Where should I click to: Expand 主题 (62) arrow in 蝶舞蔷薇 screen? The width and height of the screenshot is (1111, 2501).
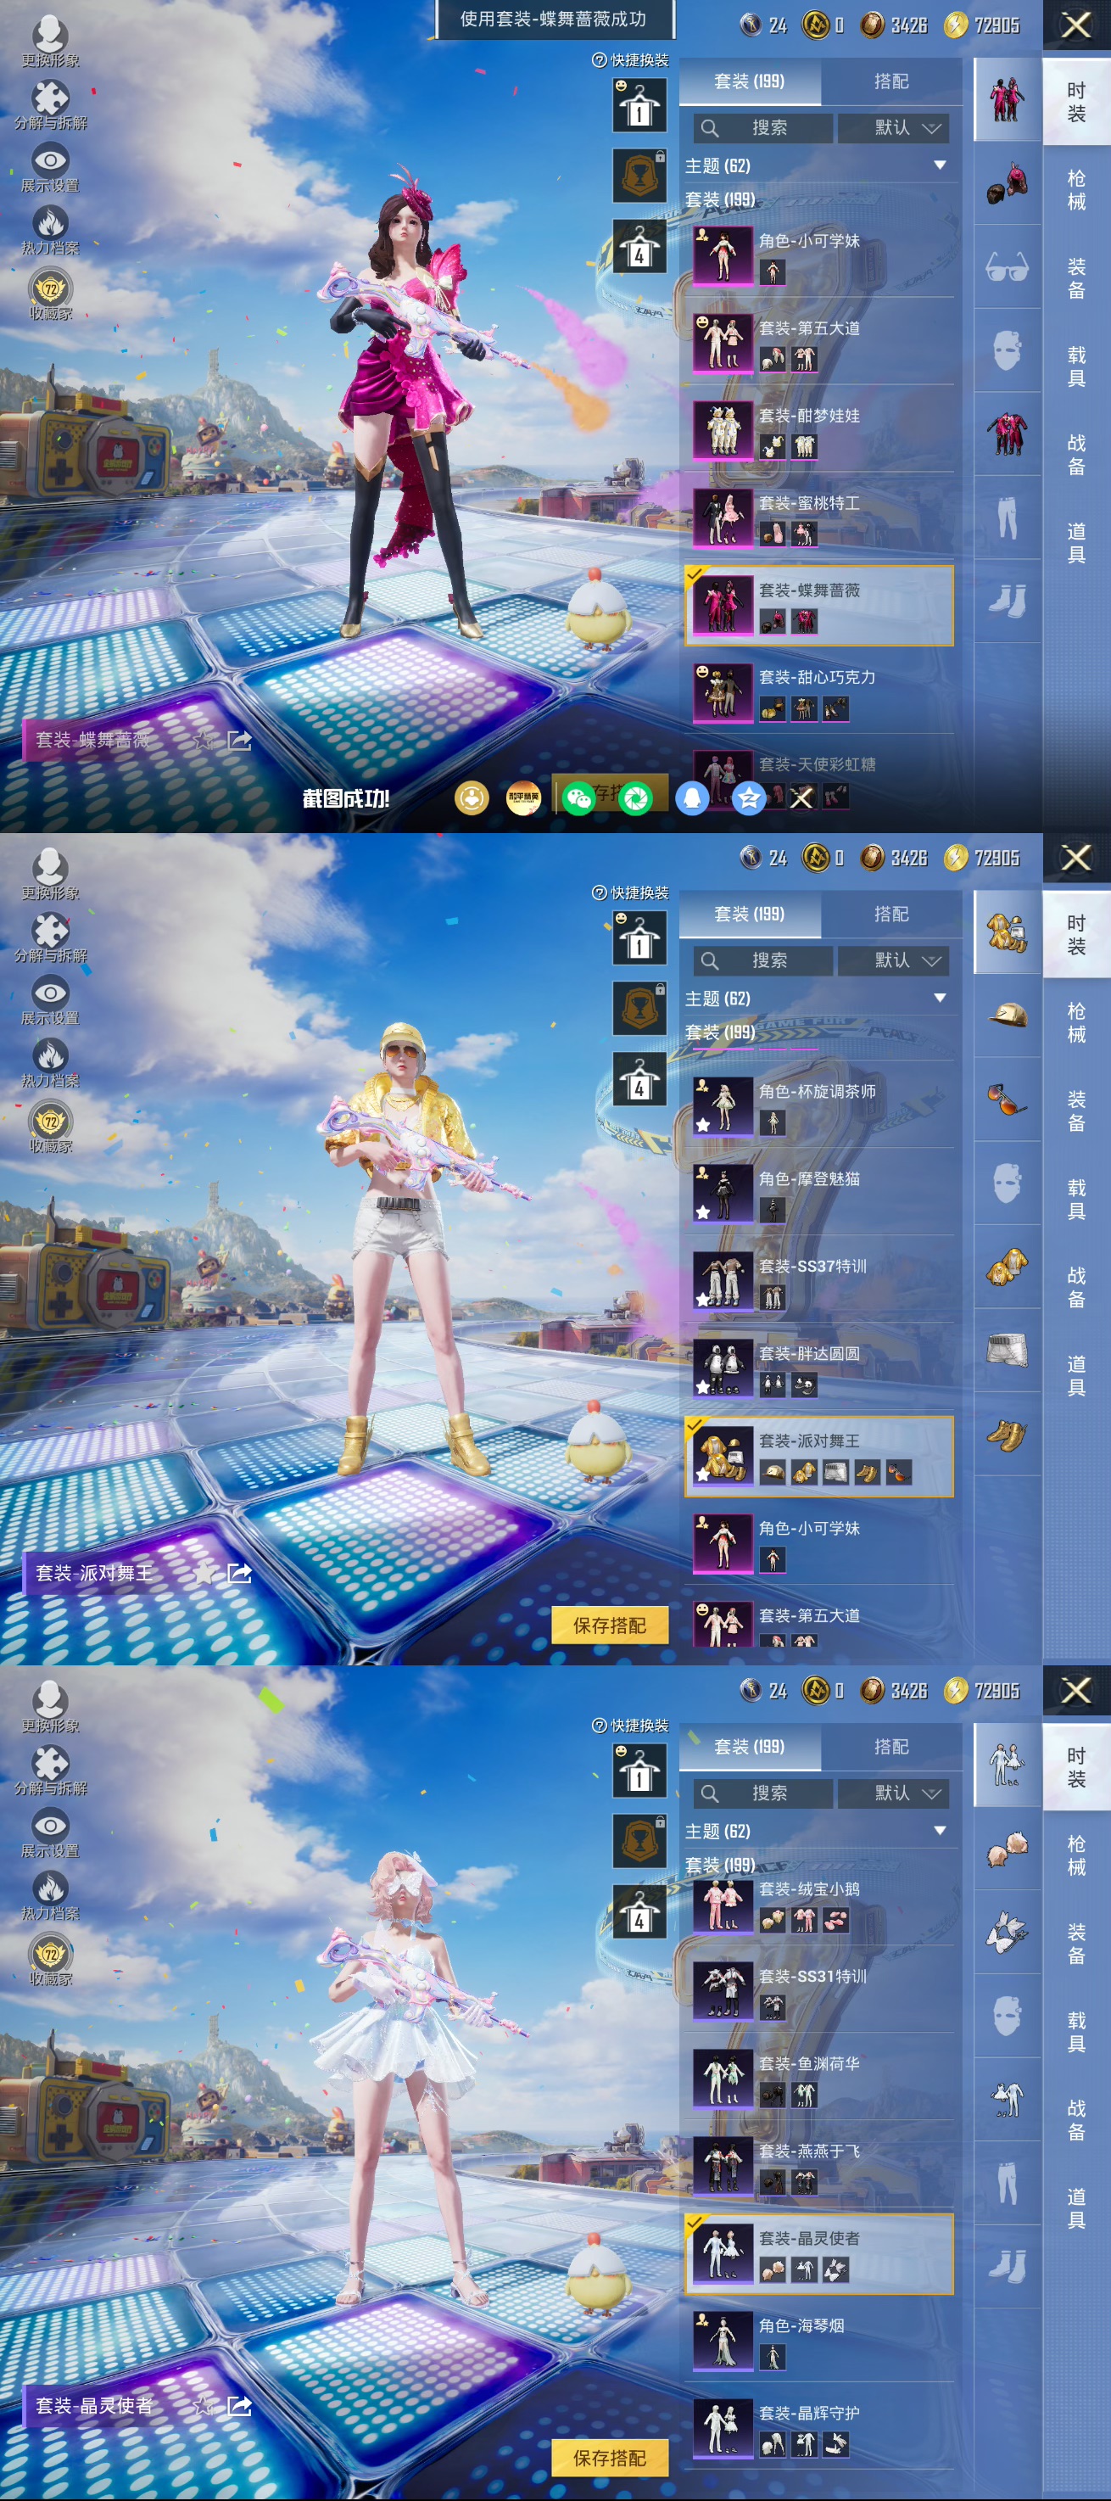point(939,165)
